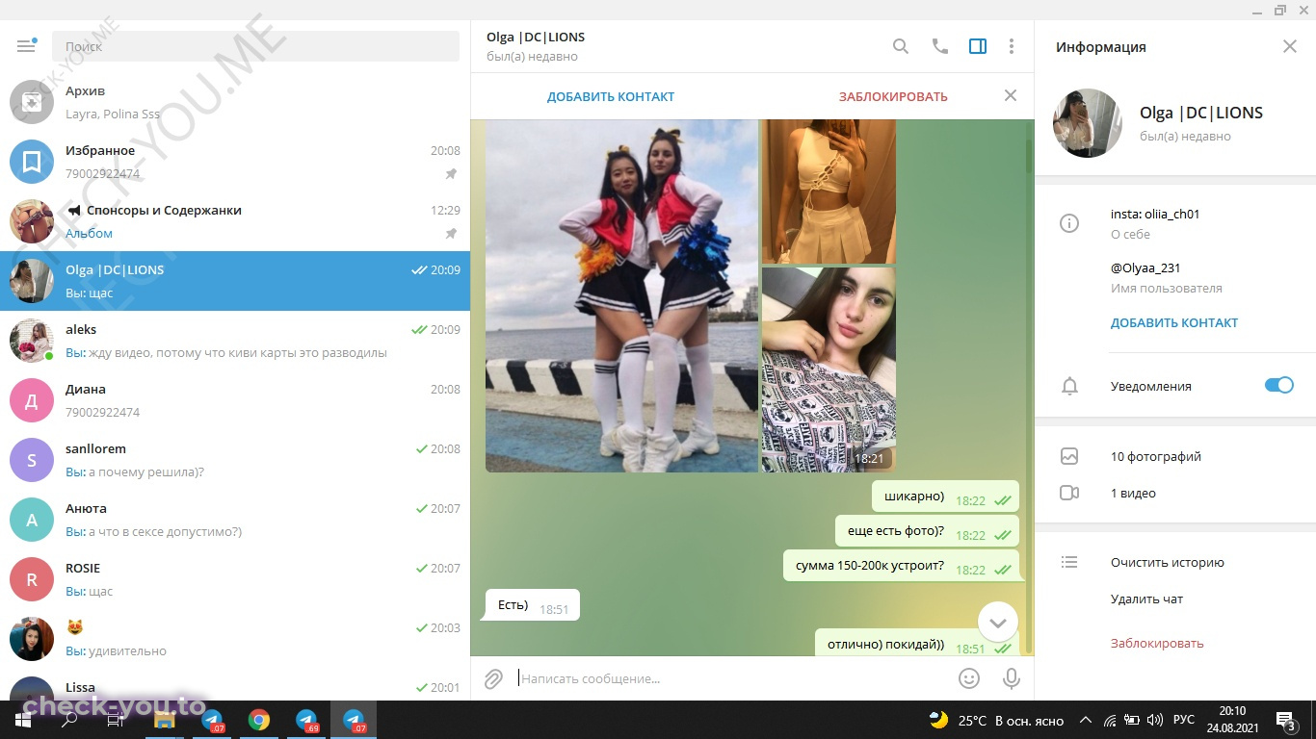The height and width of the screenshot is (739, 1316).
Task: Open the chat named with cat emoji
Action: (235, 639)
